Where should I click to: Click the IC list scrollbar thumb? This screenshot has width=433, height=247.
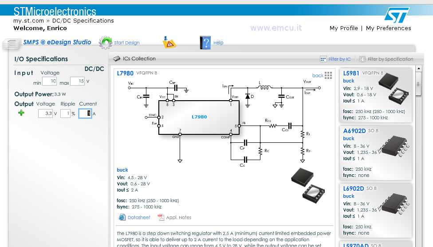pyautogui.click(x=419, y=84)
